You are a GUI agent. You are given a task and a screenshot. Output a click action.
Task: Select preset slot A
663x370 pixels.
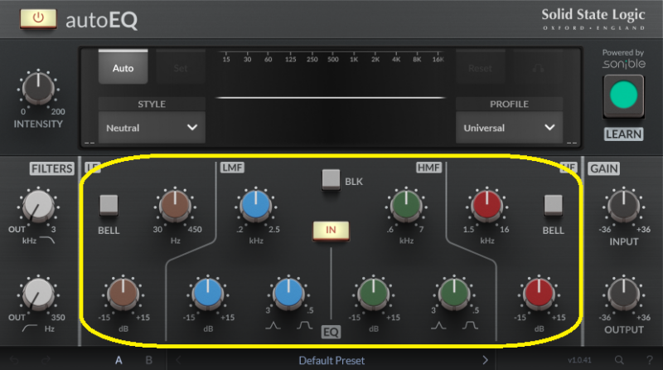(119, 360)
